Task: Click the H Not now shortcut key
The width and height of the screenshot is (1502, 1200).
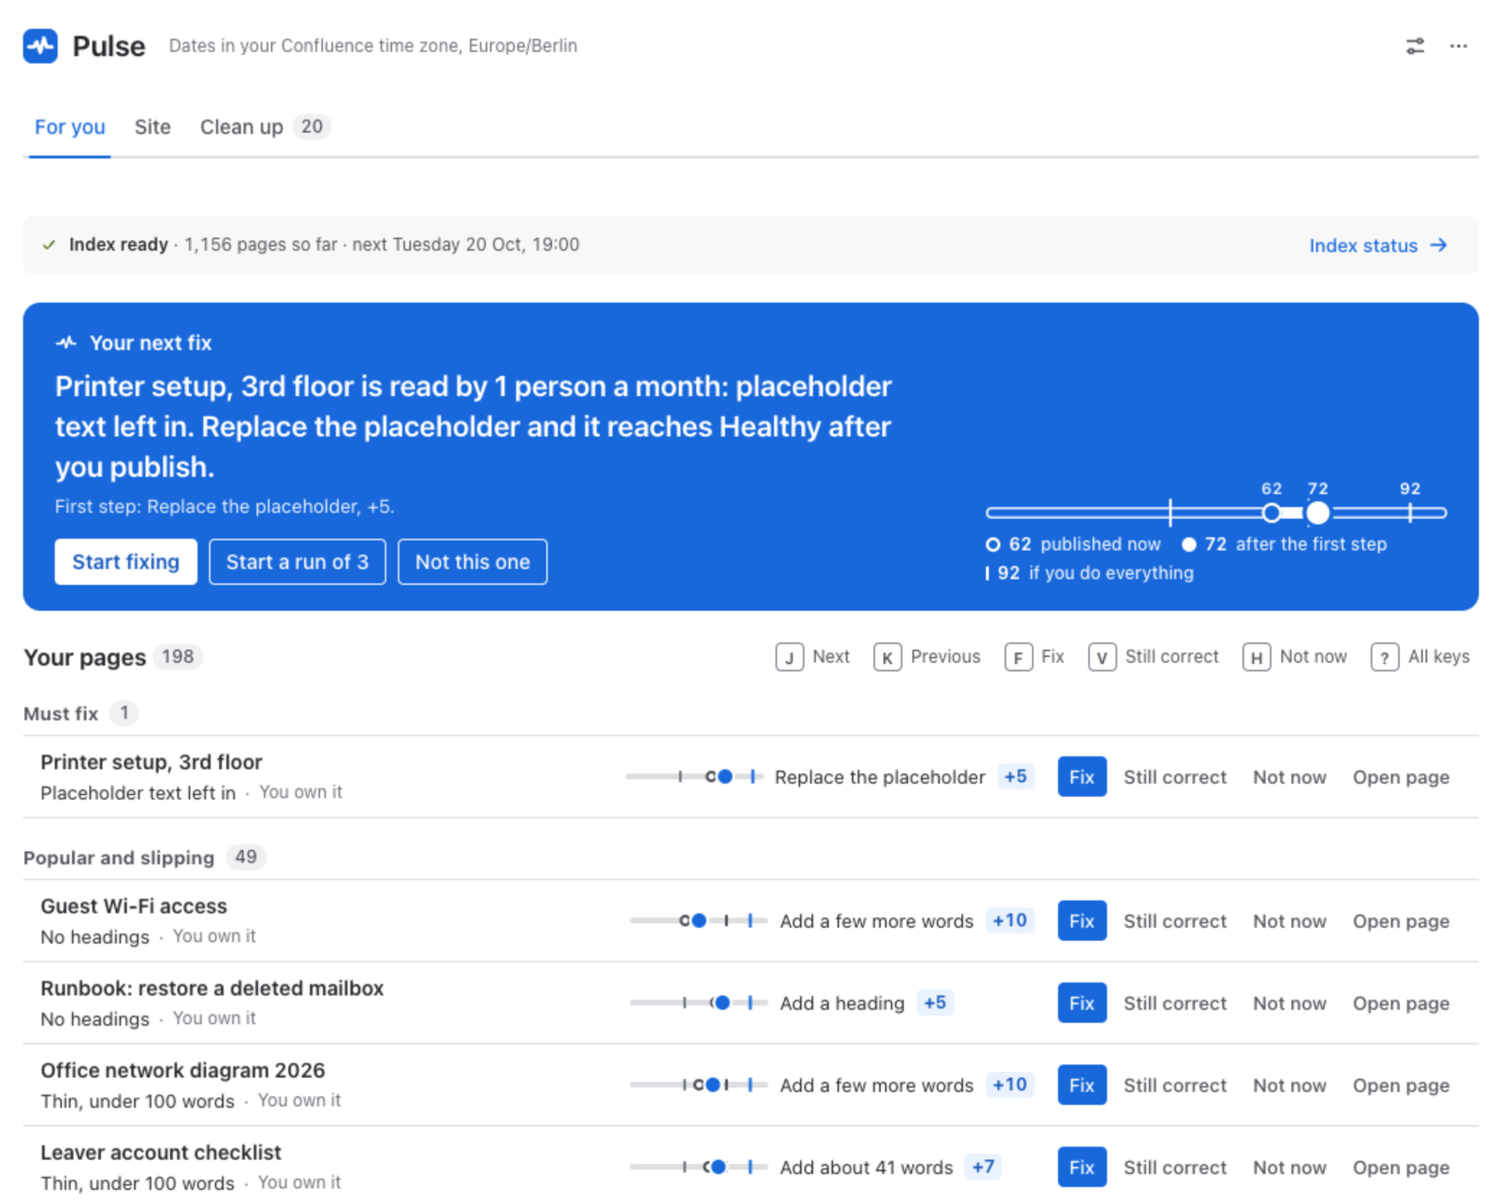Action: (x=1256, y=657)
